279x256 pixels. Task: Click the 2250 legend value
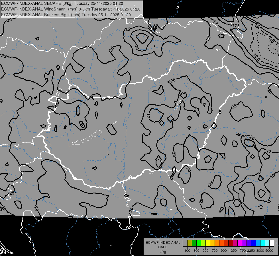point(251,251)
